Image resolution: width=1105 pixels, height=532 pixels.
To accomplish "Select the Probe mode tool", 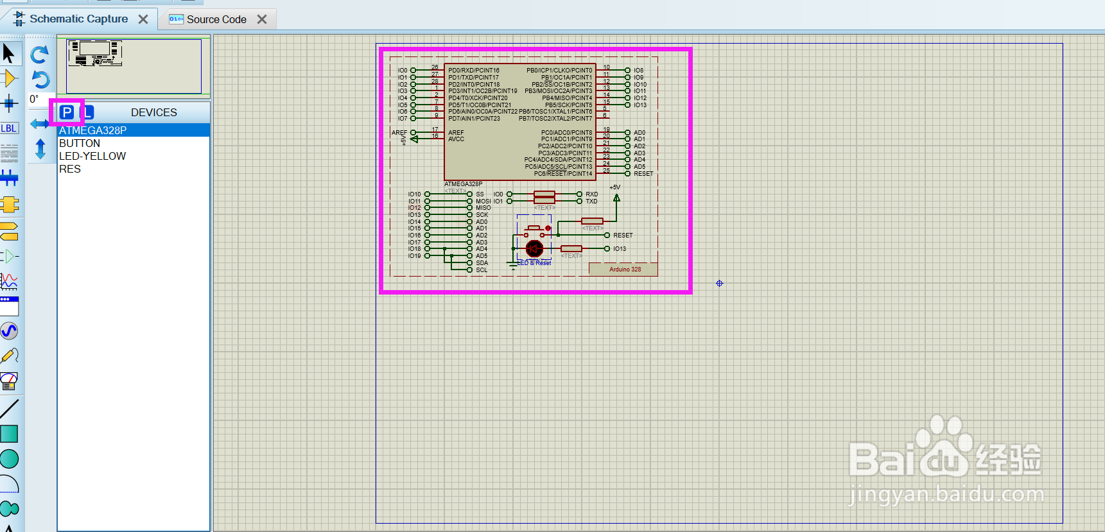I will (x=9, y=356).
